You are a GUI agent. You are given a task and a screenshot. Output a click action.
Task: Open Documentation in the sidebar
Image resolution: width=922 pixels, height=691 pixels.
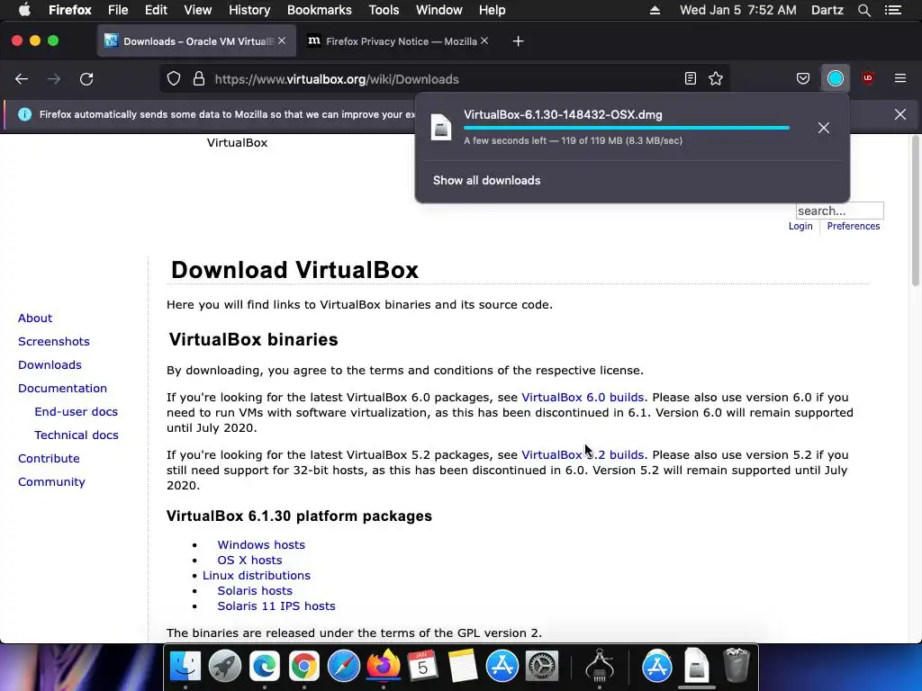(x=62, y=389)
